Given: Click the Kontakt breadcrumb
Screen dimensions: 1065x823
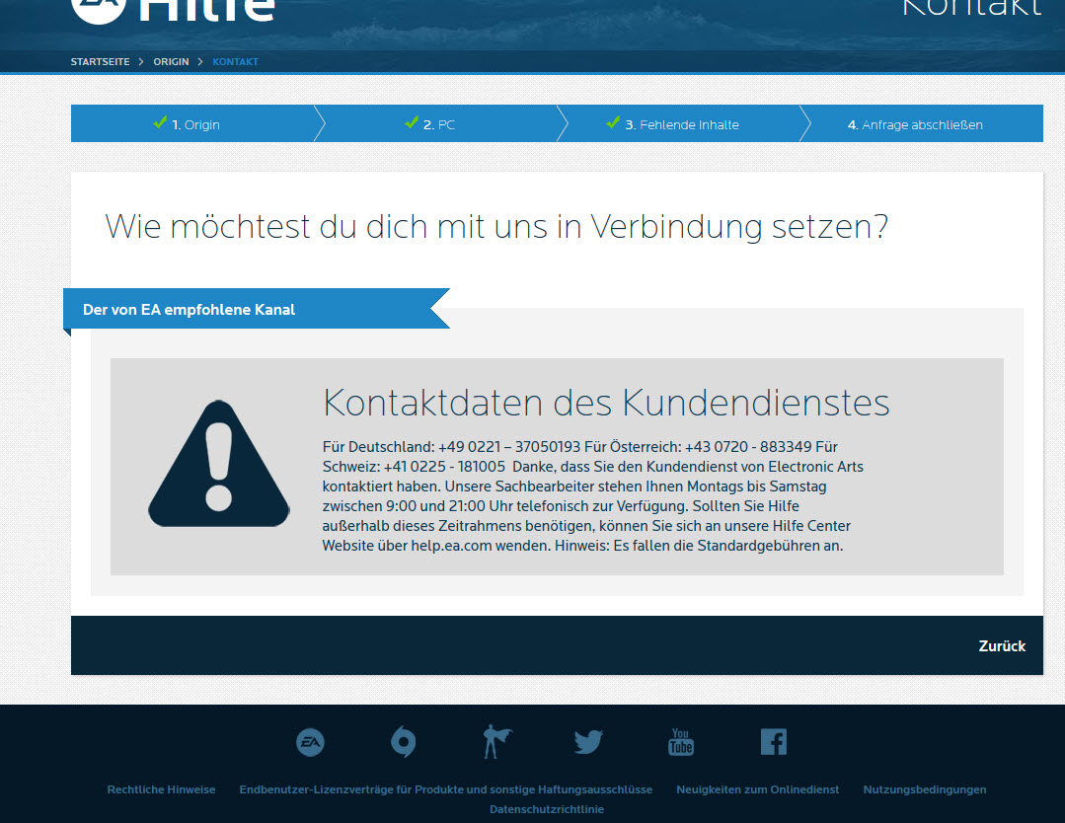Looking at the screenshot, I should 235,62.
